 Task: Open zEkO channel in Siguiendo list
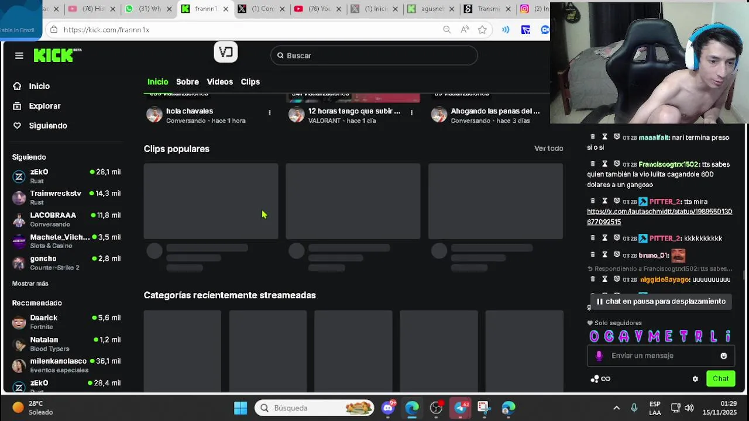click(x=66, y=176)
